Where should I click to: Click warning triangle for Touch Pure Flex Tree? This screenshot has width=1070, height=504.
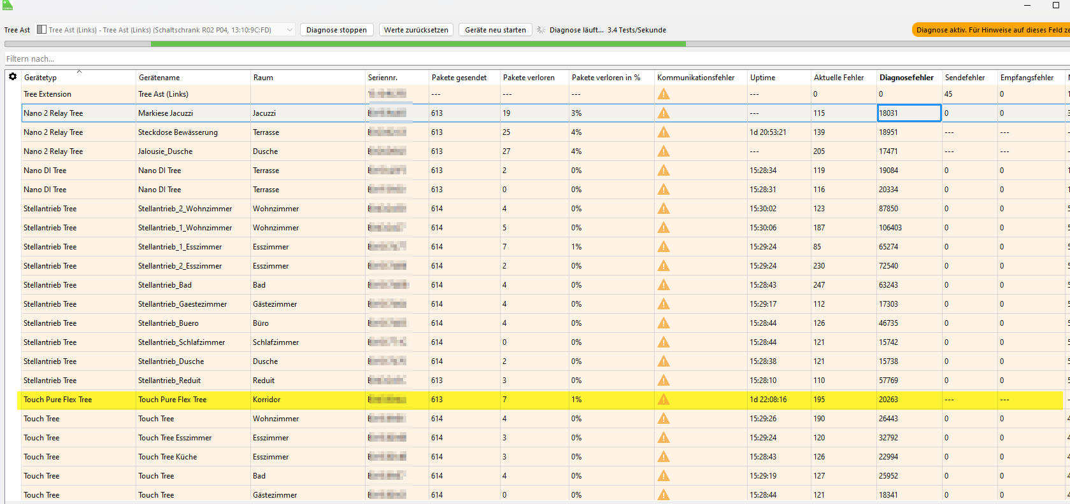tap(664, 400)
